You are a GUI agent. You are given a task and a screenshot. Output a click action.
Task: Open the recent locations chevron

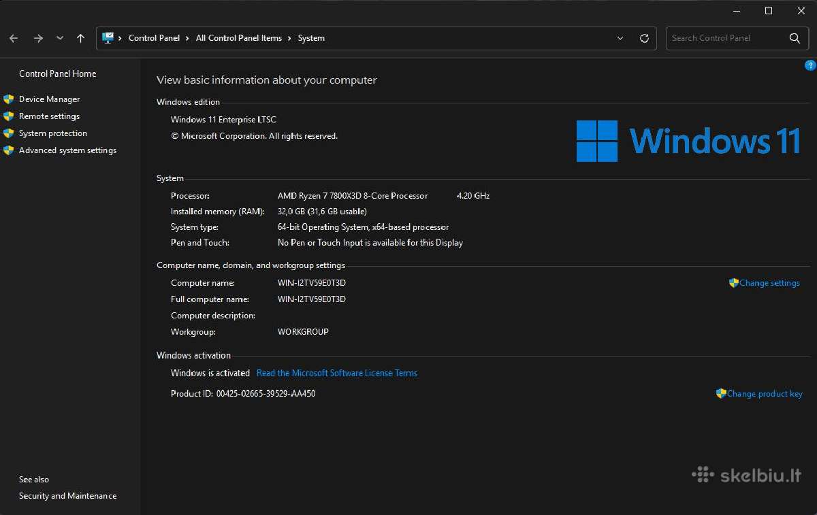tap(60, 39)
